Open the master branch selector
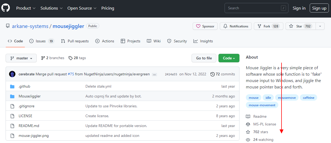Screen dimensions: 331x143 [21, 58]
